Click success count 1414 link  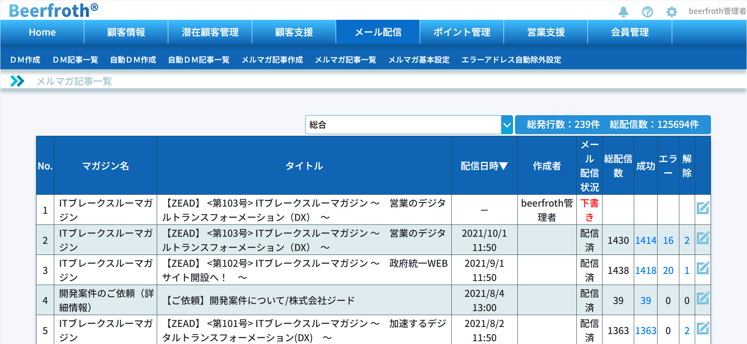tap(645, 240)
